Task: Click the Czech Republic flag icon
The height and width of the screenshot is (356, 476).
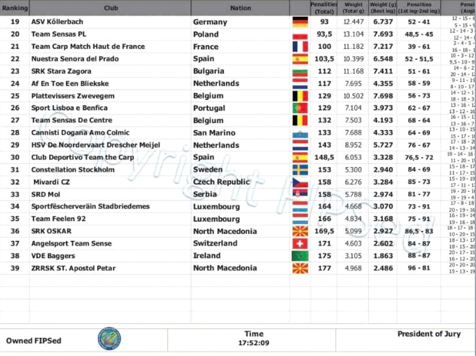Action: click(300, 182)
